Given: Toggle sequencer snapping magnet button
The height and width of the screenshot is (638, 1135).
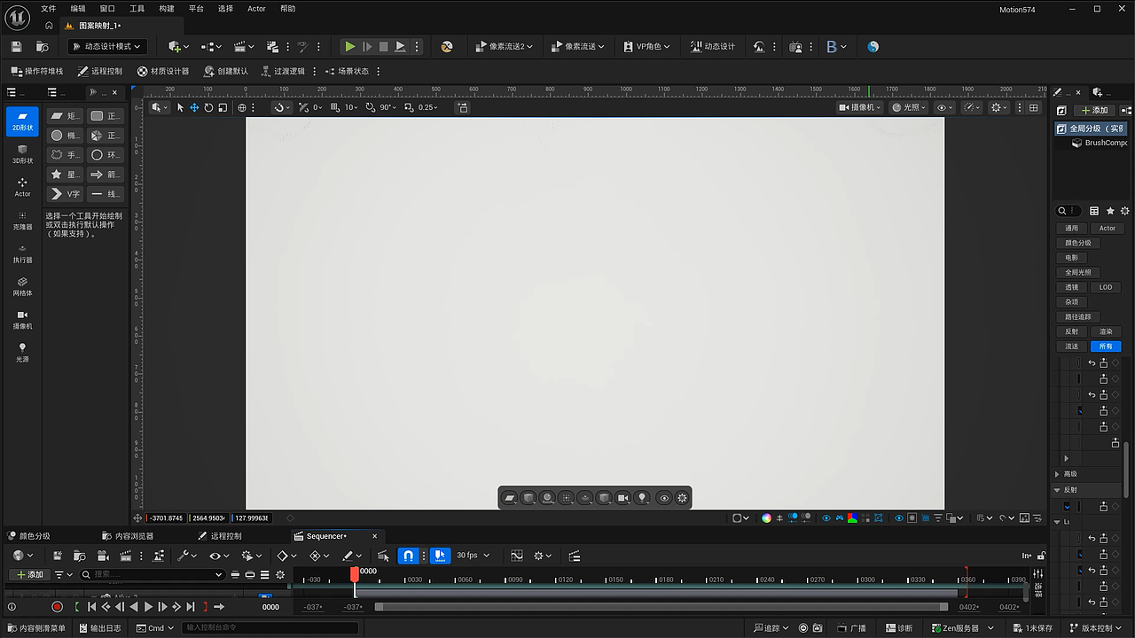Looking at the screenshot, I should [408, 556].
